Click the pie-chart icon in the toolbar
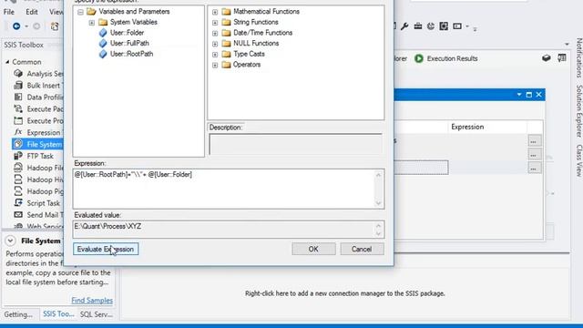 point(431,26)
